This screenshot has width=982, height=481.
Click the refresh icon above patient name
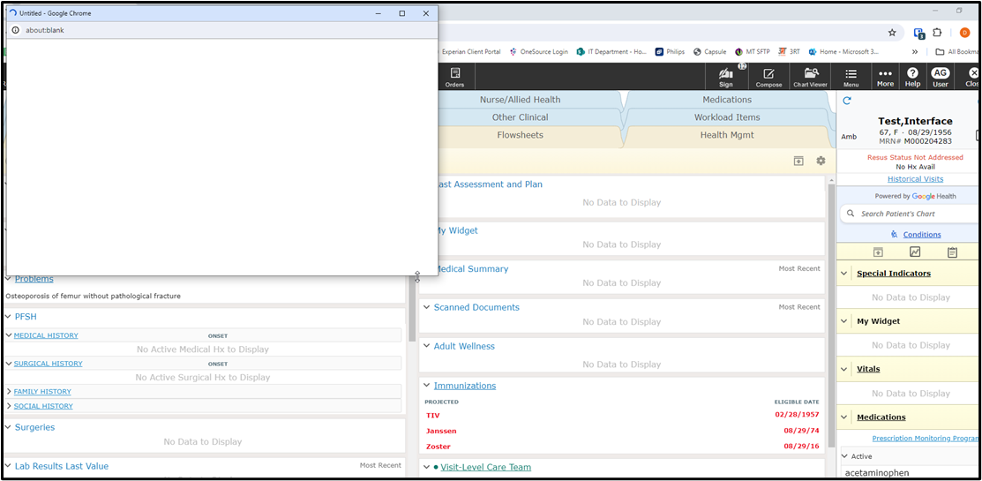pos(847,101)
